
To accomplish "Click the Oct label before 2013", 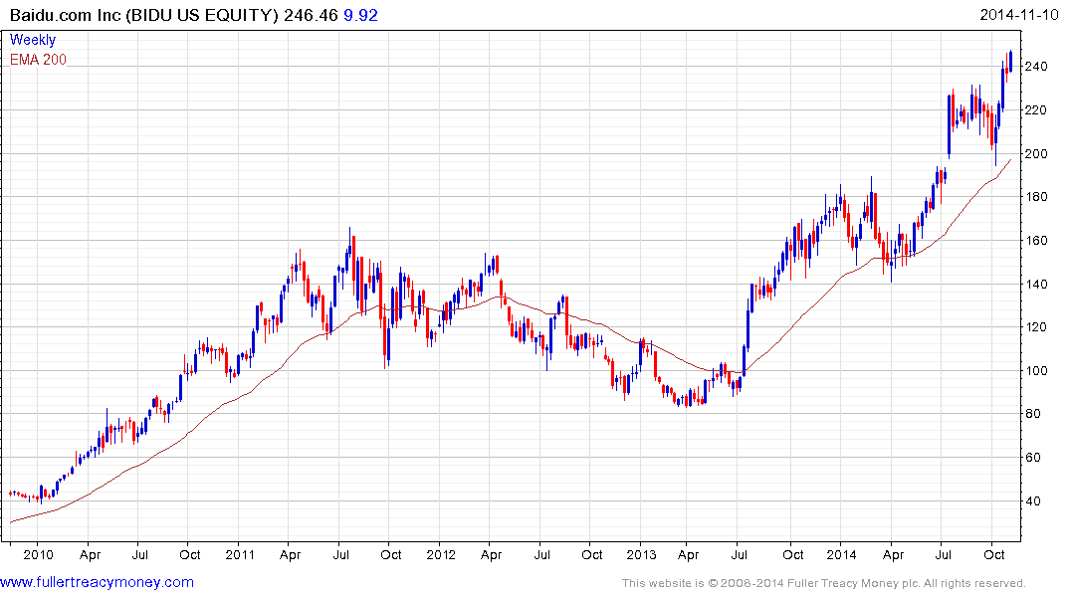I will (x=591, y=554).
